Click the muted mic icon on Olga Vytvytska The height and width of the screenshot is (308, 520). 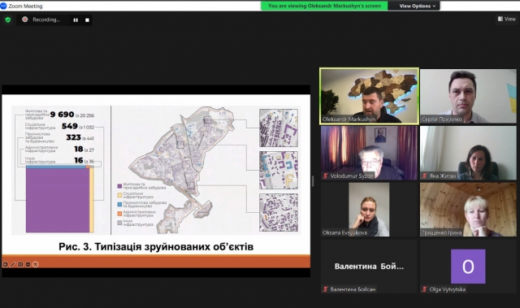424,289
